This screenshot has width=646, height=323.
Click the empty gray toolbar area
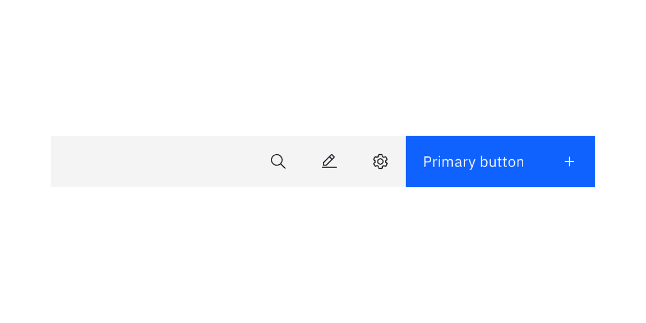pos(157,161)
